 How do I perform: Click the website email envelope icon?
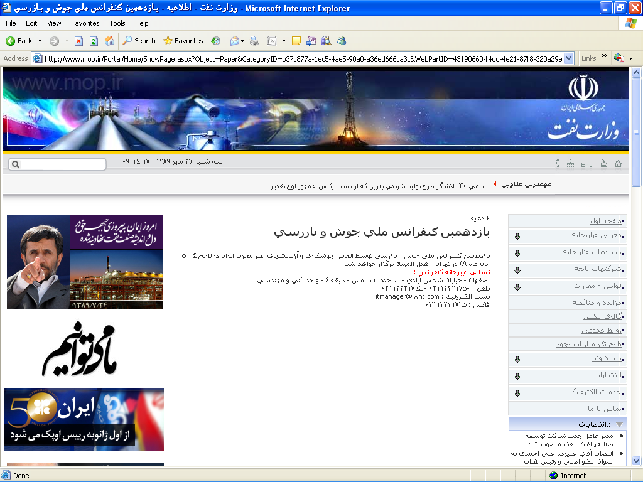(603, 164)
